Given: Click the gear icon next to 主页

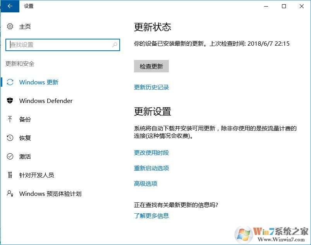Looking at the screenshot, I should pyautogui.click(x=10, y=26).
